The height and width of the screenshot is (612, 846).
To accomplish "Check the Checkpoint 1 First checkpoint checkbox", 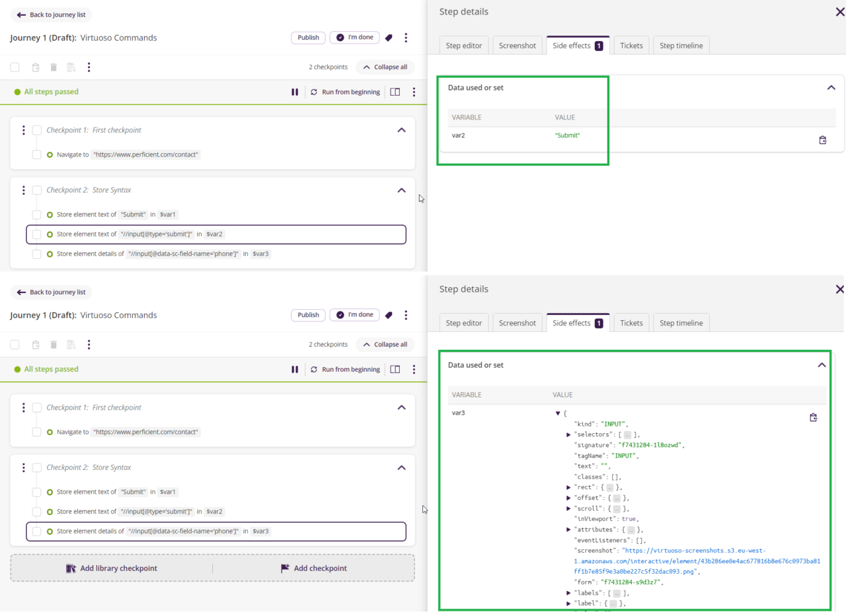I will [x=37, y=130].
